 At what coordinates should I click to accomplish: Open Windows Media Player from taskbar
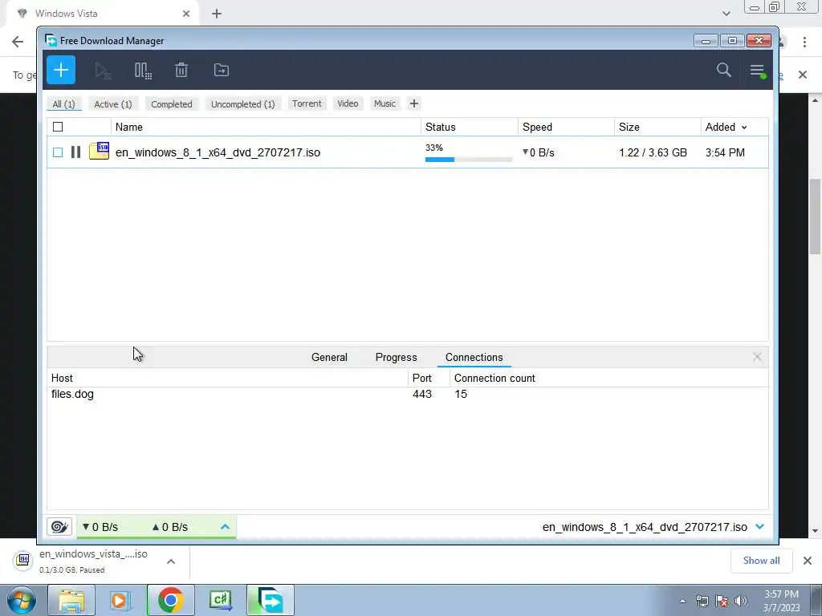point(120,600)
